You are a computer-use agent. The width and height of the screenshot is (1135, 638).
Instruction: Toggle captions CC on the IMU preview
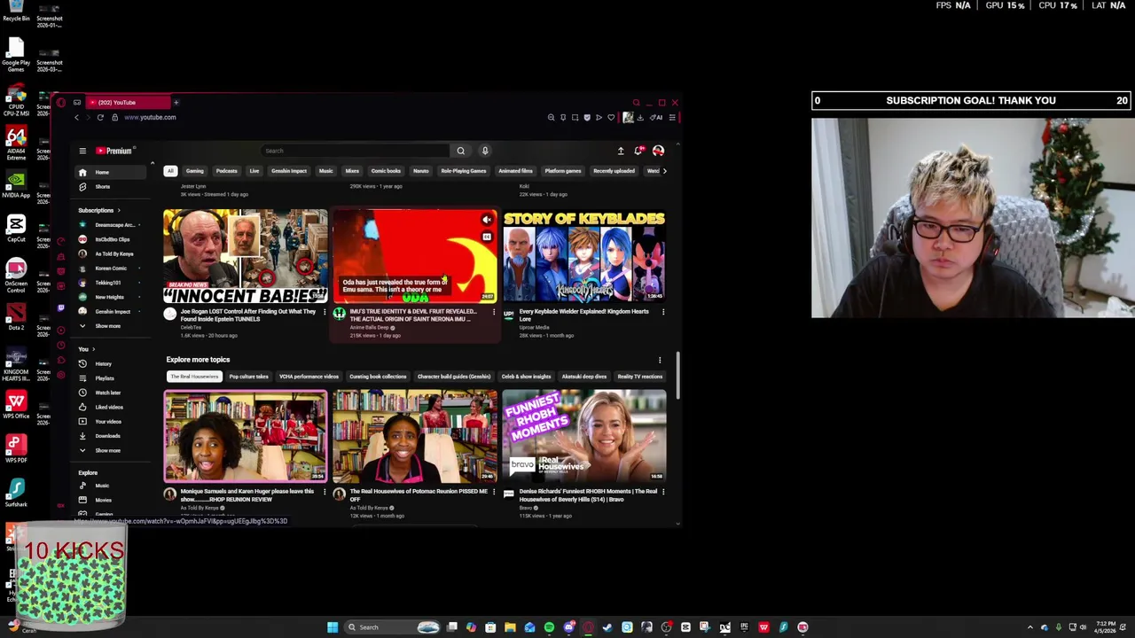[487, 237]
